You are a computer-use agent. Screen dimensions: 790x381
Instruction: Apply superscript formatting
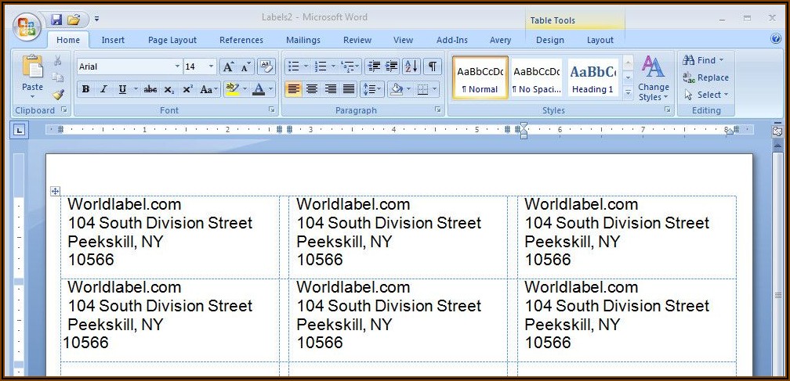(187, 90)
